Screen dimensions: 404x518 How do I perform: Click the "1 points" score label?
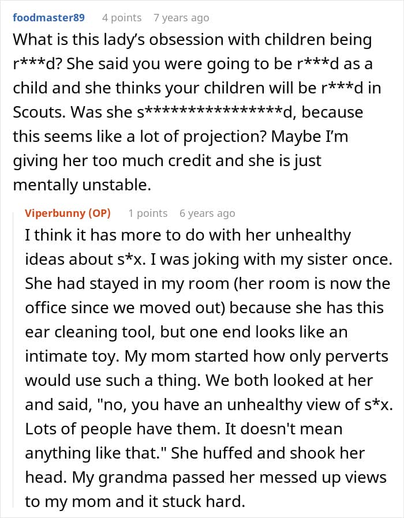(148, 213)
